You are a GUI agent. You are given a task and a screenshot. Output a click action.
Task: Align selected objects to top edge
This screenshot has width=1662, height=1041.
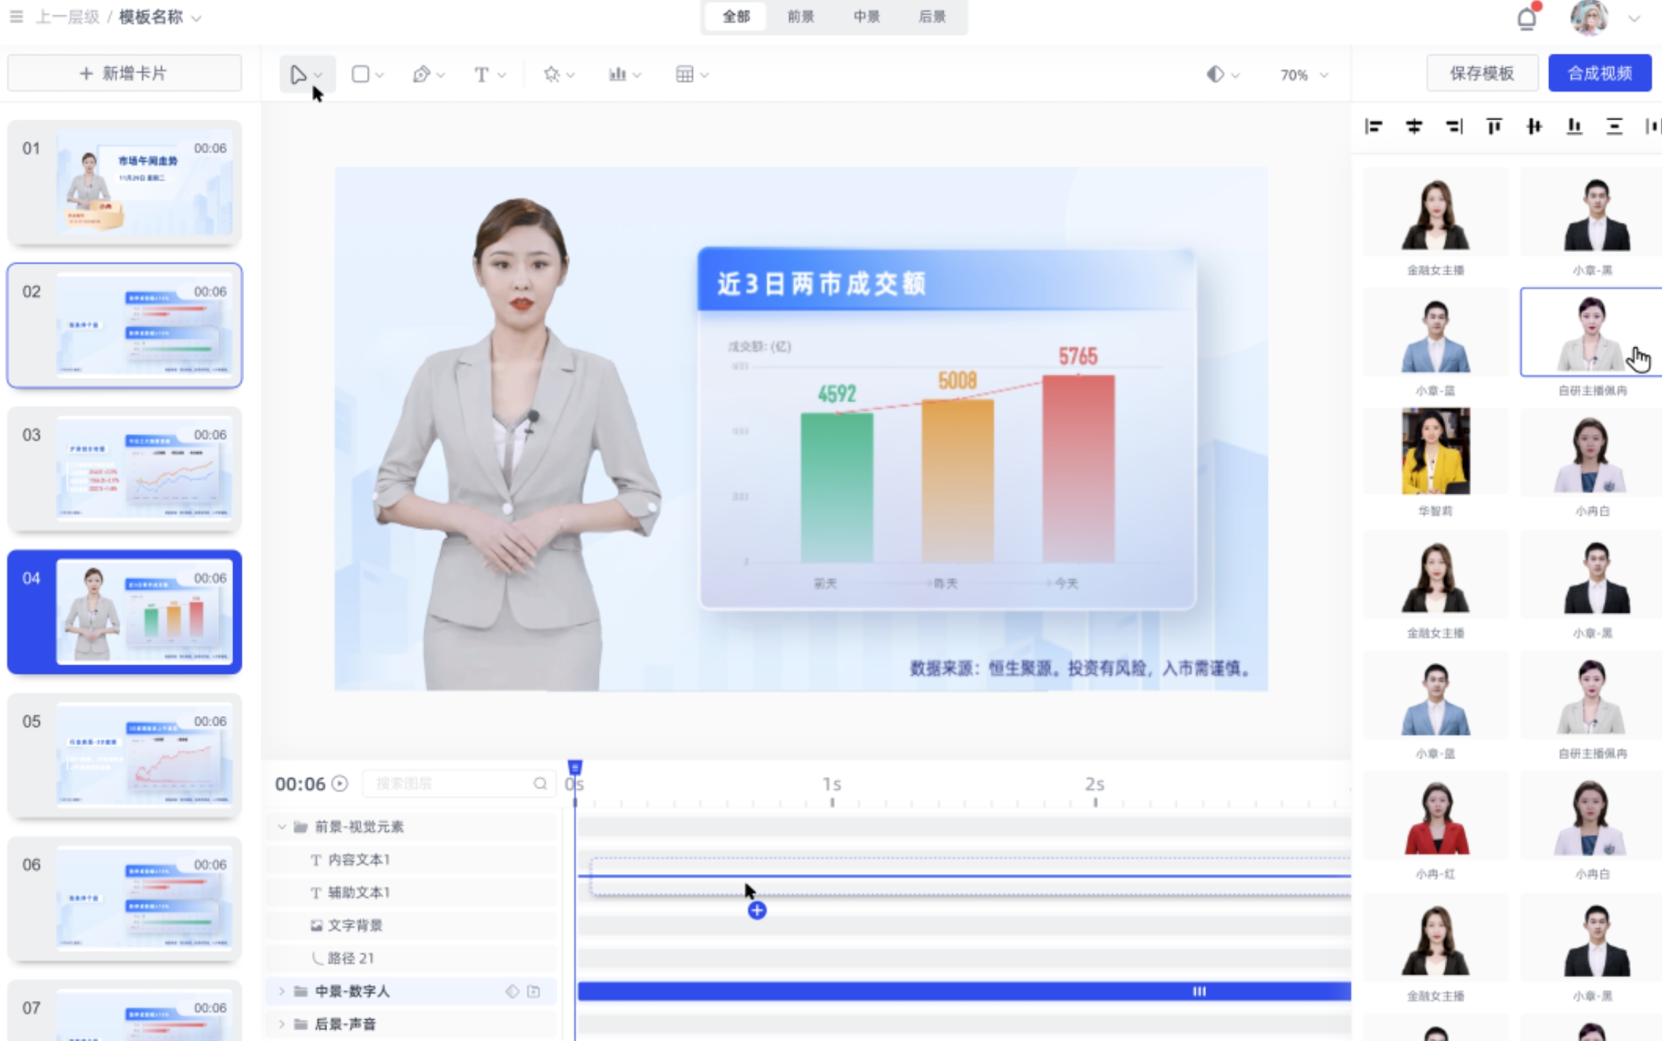click(x=1494, y=127)
